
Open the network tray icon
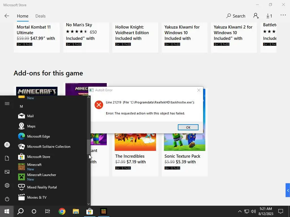[247, 211]
